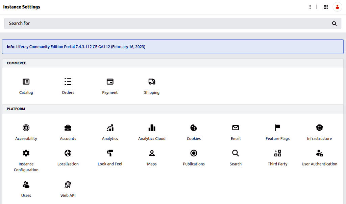Open the Shipping truck icon
The image size is (346, 204).
pyautogui.click(x=152, y=82)
